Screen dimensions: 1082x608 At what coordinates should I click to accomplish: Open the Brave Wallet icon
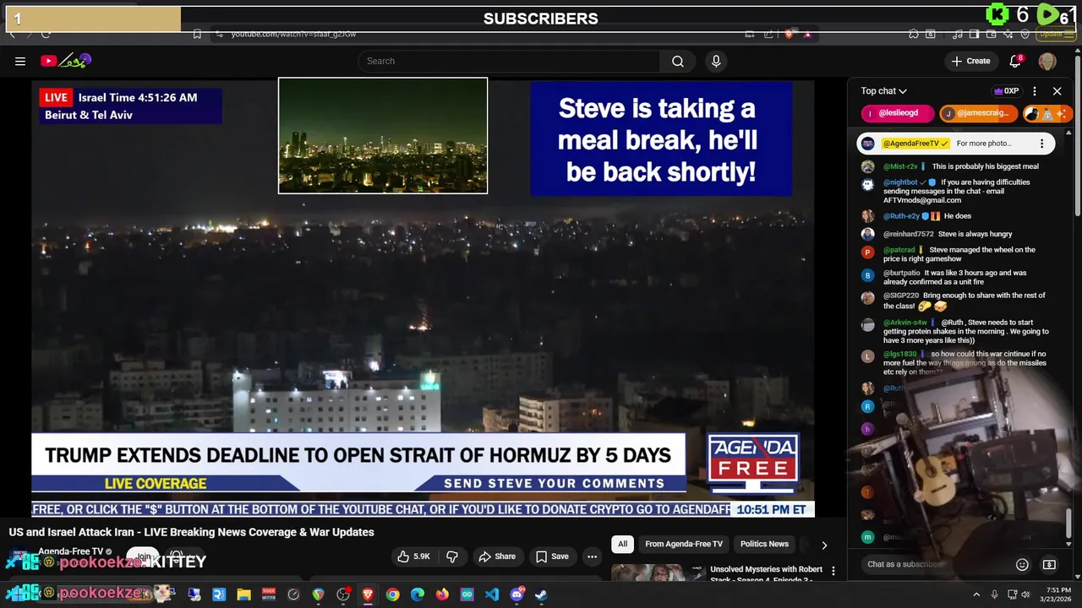click(991, 34)
